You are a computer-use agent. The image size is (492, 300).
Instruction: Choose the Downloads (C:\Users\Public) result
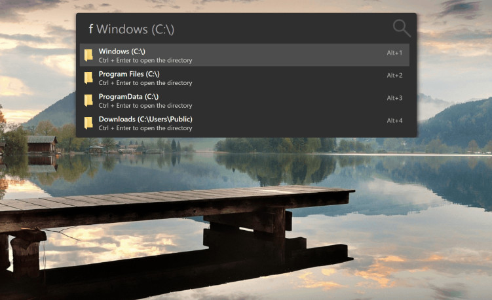[x=244, y=123]
